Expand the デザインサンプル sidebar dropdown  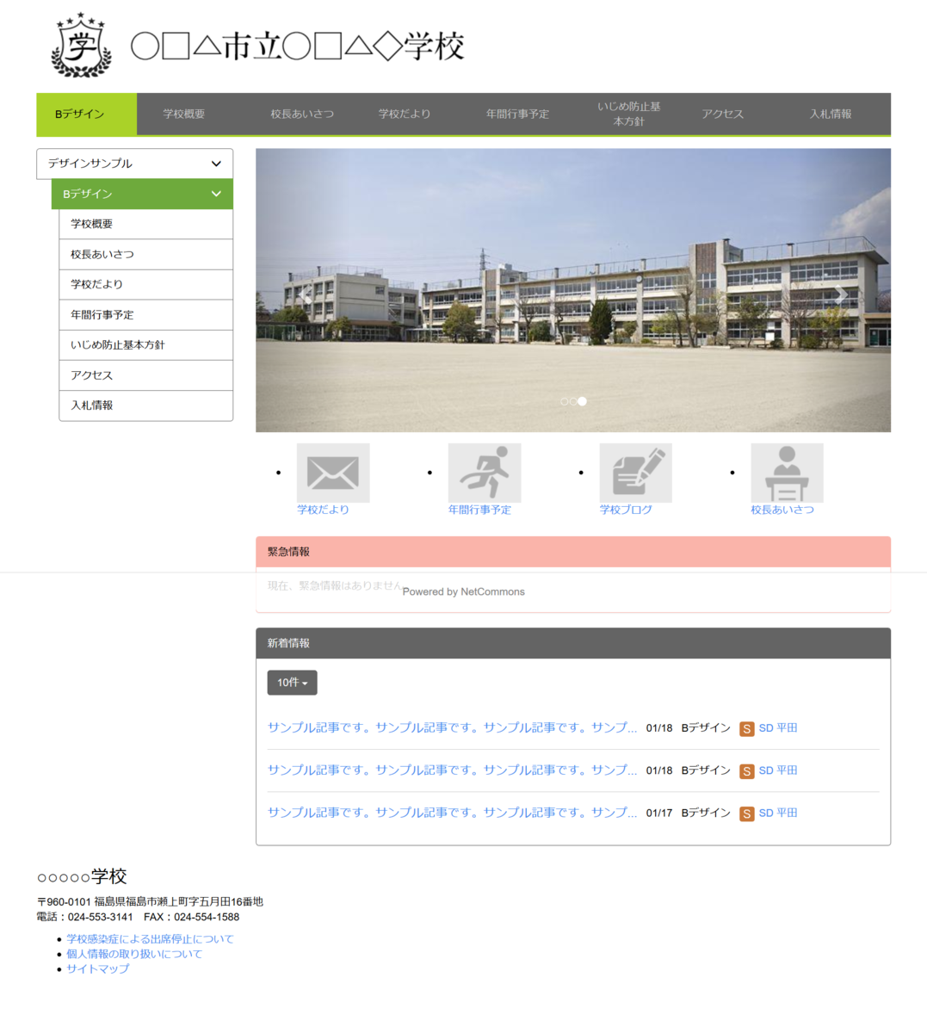(135, 164)
